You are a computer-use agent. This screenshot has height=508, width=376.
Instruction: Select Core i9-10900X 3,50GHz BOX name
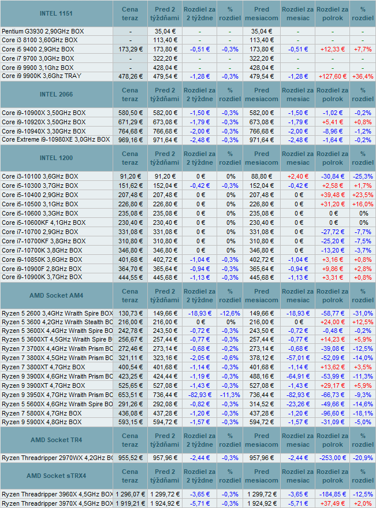[x=44, y=113]
